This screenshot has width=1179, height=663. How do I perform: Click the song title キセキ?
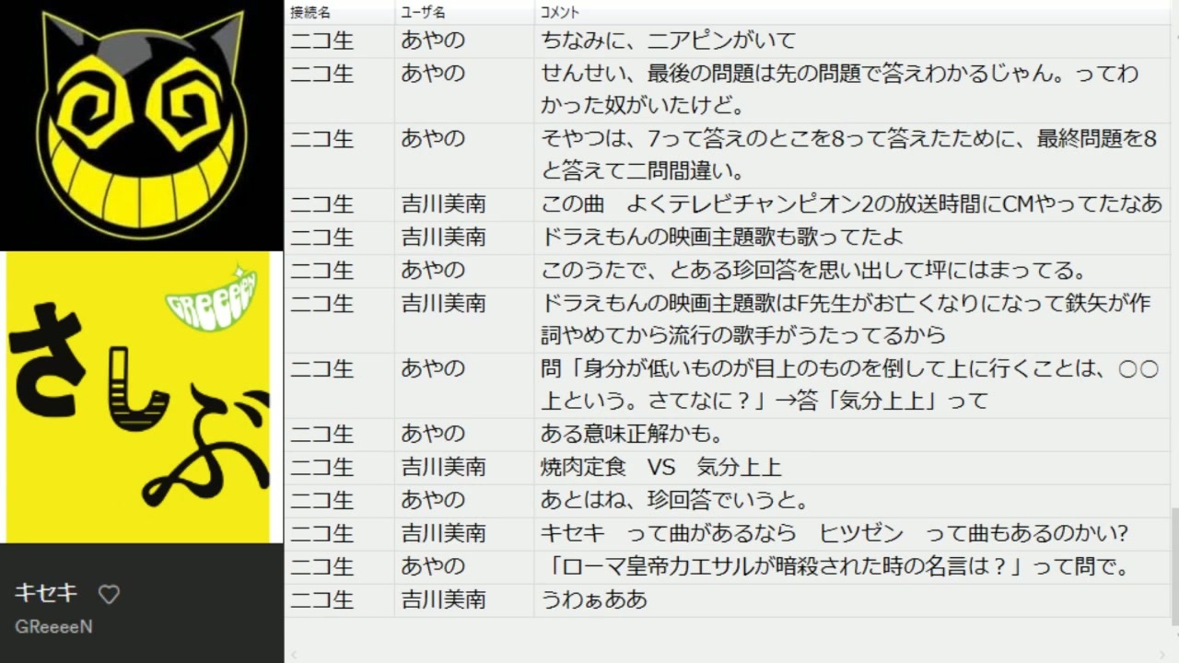point(46,593)
